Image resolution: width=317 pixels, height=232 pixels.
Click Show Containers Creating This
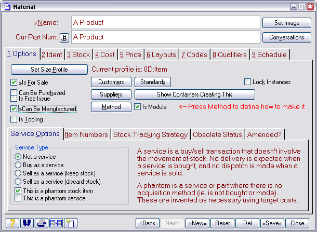point(195,94)
